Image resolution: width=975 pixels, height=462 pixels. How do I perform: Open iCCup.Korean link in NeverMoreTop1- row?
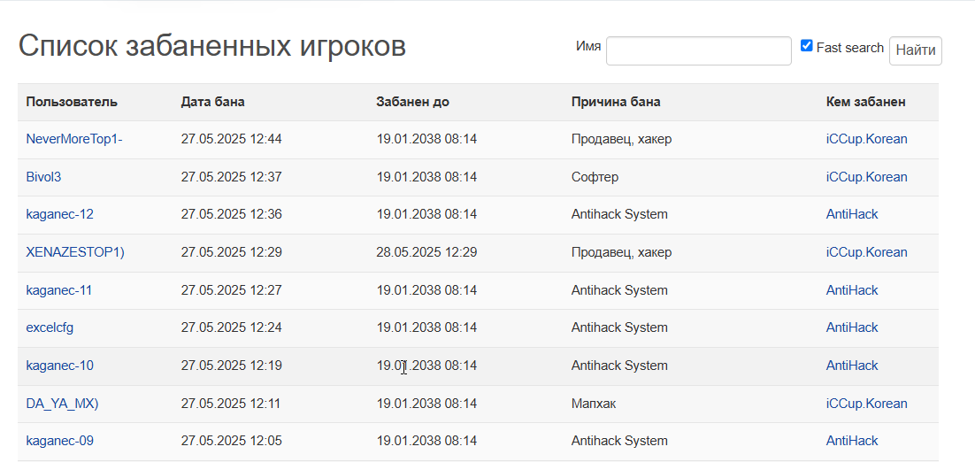(866, 139)
